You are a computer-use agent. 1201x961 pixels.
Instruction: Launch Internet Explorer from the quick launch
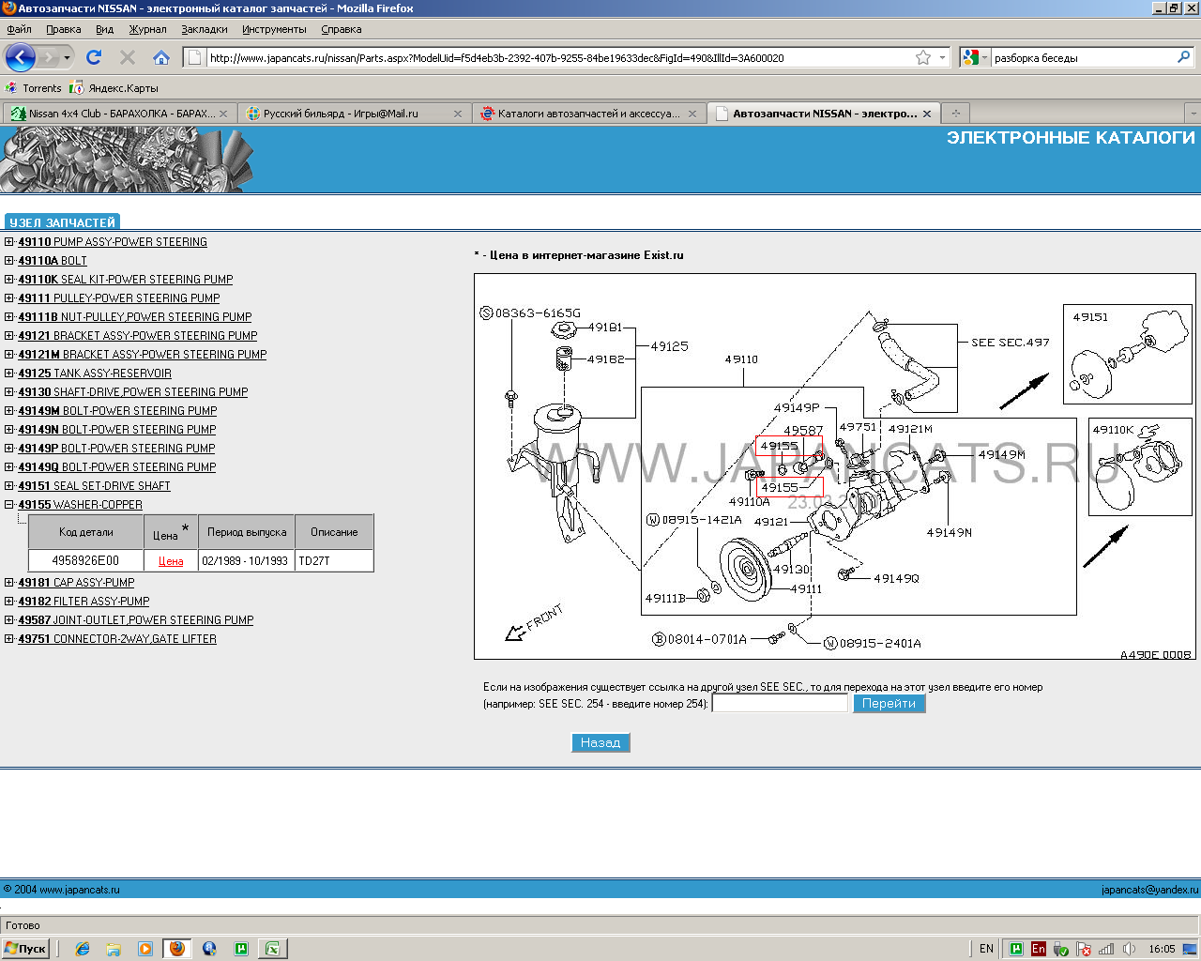[x=83, y=949]
